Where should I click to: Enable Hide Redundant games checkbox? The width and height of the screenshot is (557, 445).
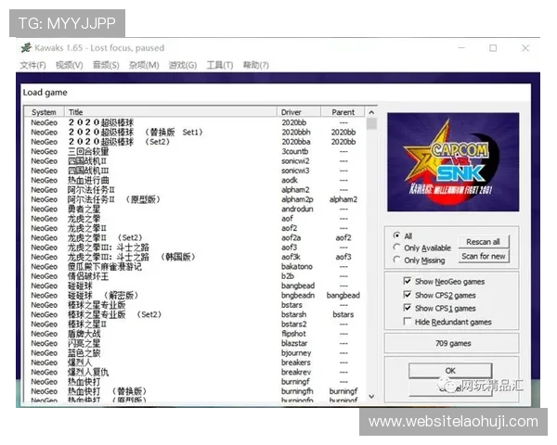tap(408, 322)
